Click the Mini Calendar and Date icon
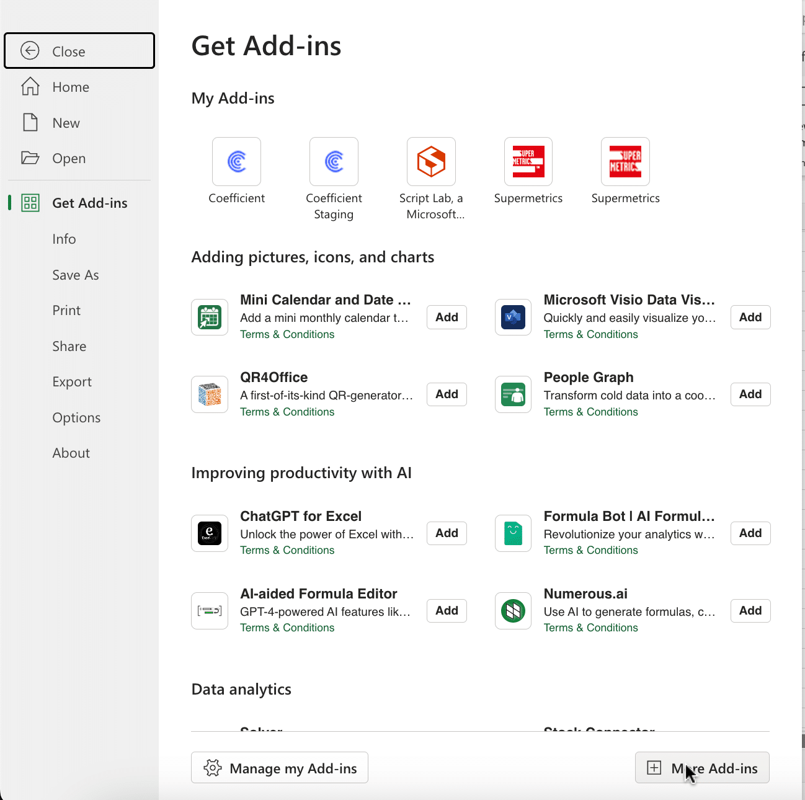 tap(210, 317)
